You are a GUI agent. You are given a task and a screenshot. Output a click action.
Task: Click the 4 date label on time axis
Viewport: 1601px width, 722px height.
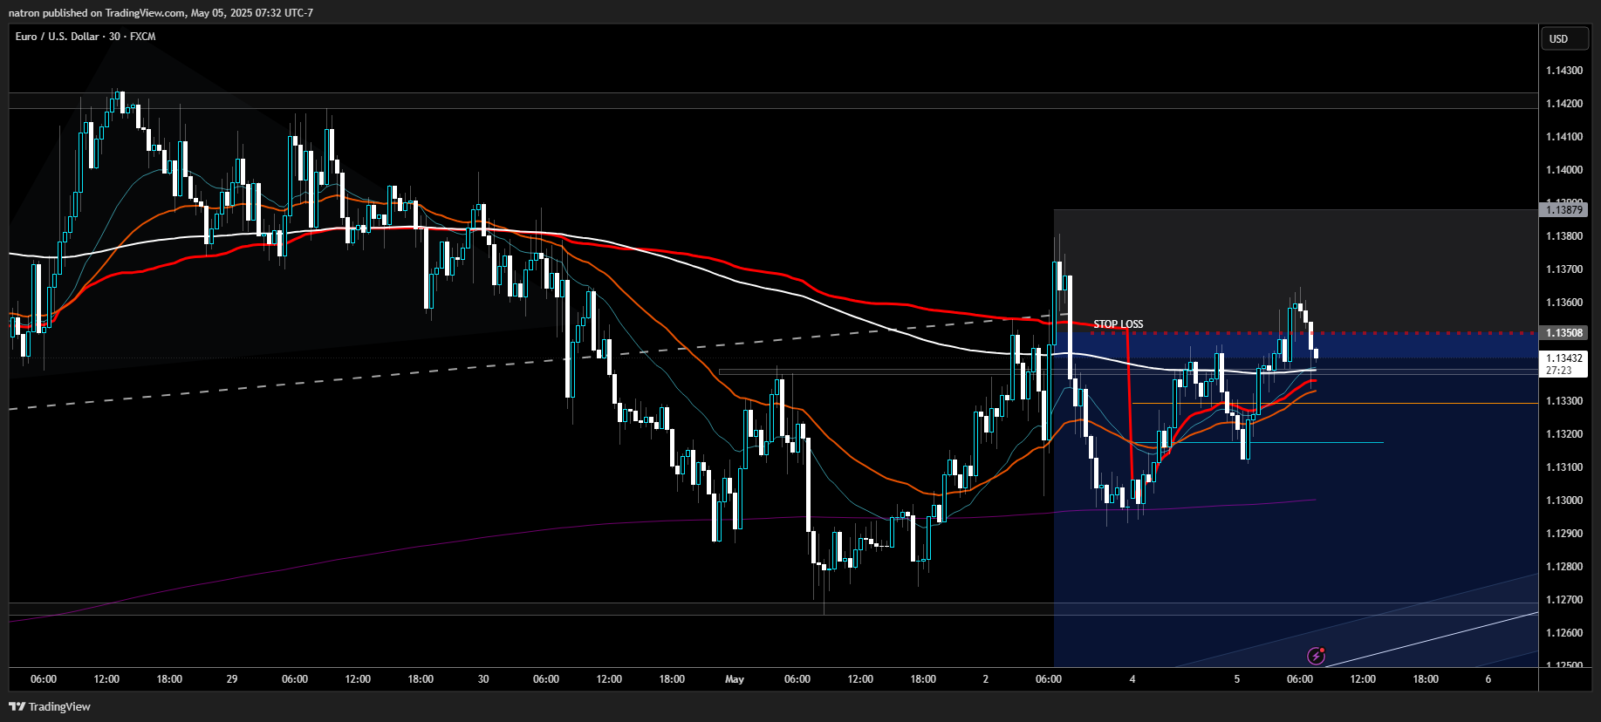tap(1132, 679)
